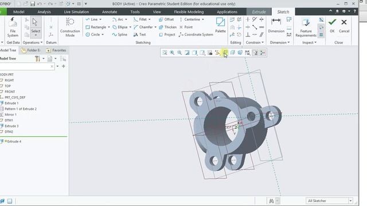Switch to the Extrude tab
Viewport: 367px width, 206px height.
pos(259,11)
